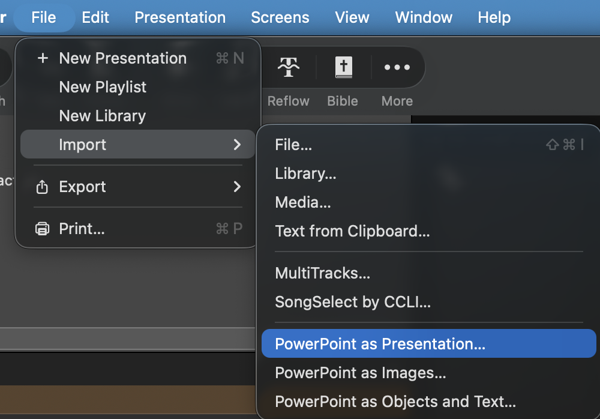Select PowerPoint as Presentation option
Screen dimensions: 600x419
[380, 344]
